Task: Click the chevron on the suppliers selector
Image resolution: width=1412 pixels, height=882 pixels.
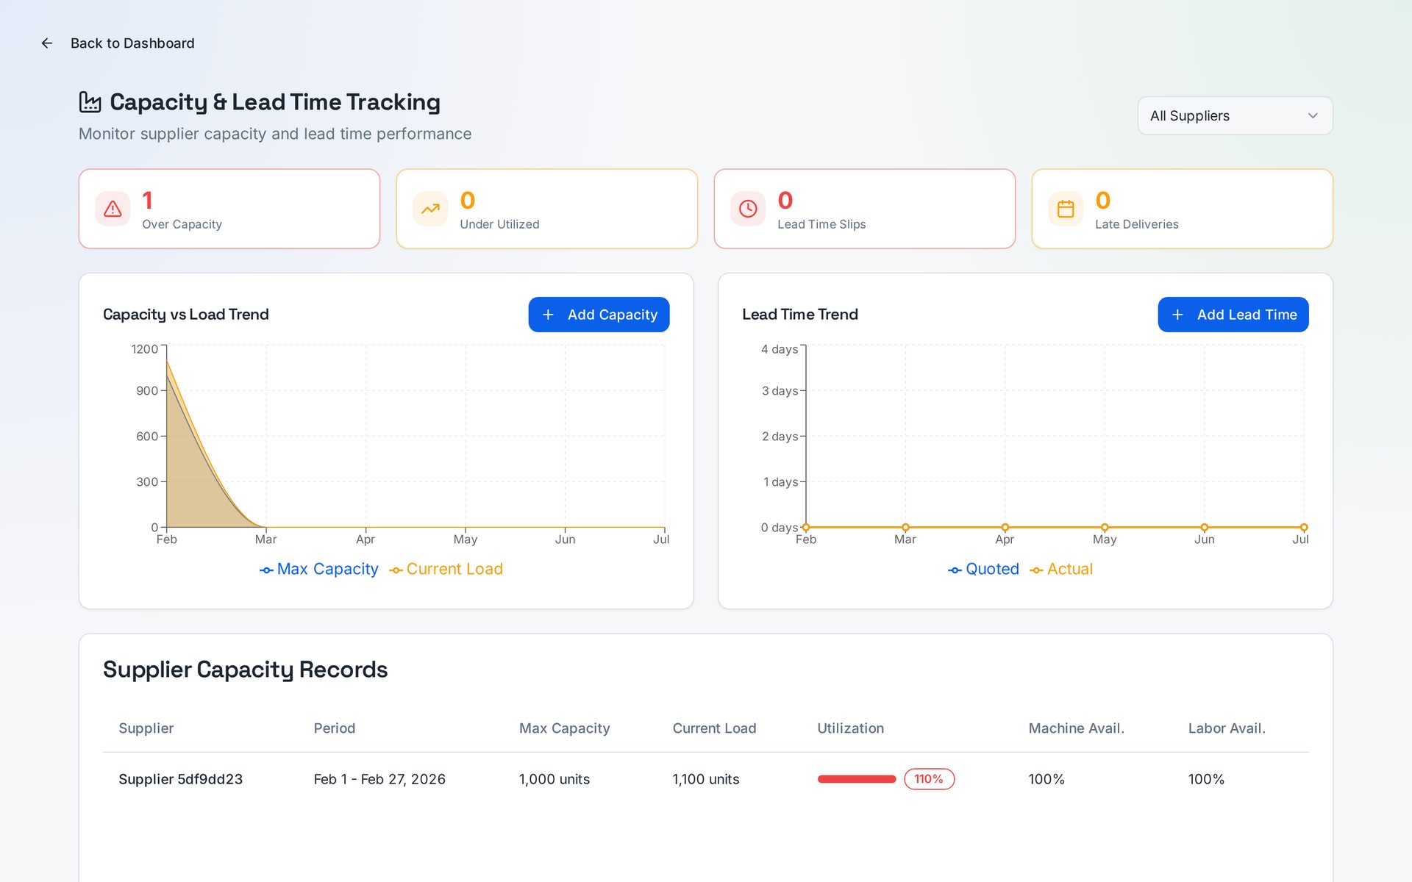Action: point(1313,116)
